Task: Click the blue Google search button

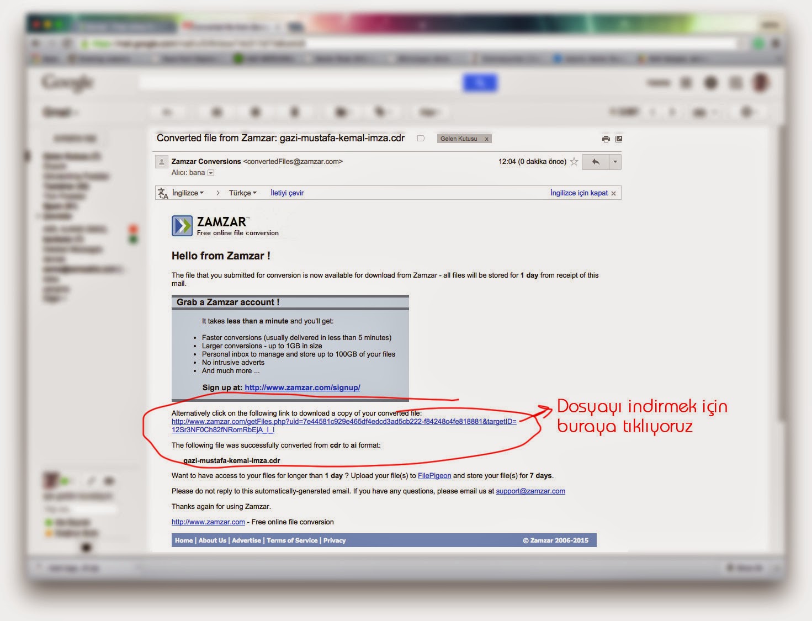Action: [480, 83]
